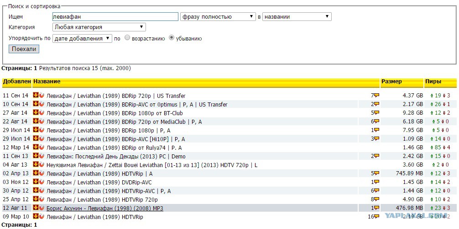The height and width of the screenshot is (229, 459).
Task: Sort by 'Пиры' column header
Action: tap(433, 82)
